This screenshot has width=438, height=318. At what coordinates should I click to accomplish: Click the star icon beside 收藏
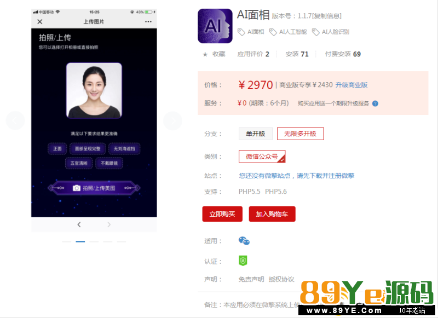pos(205,54)
